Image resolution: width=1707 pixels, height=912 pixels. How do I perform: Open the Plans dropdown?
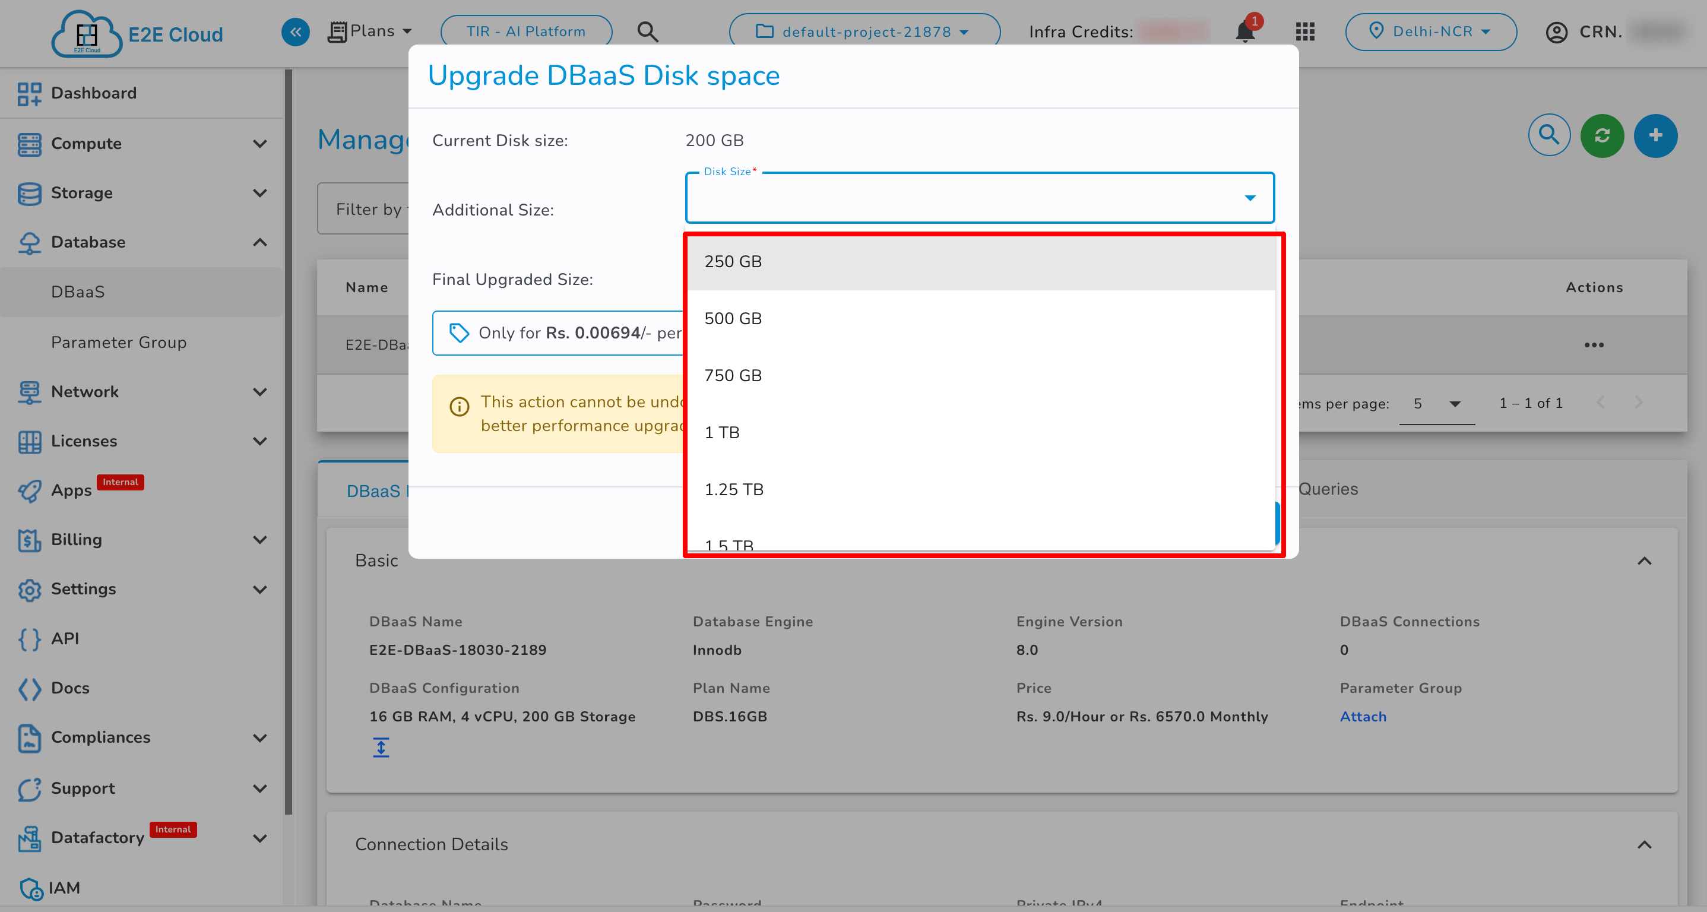click(x=370, y=31)
